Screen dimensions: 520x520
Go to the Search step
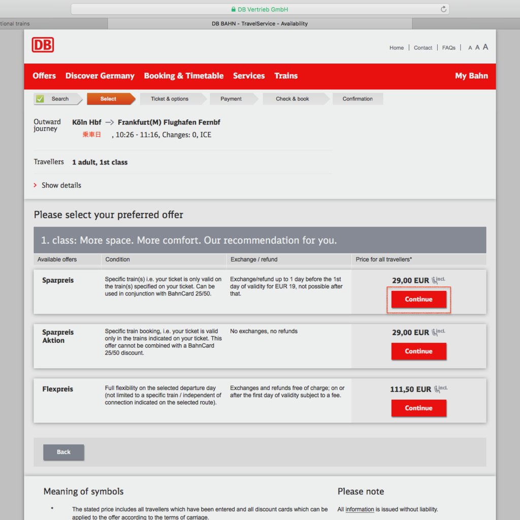pyautogui.click(x=58, y=99)
